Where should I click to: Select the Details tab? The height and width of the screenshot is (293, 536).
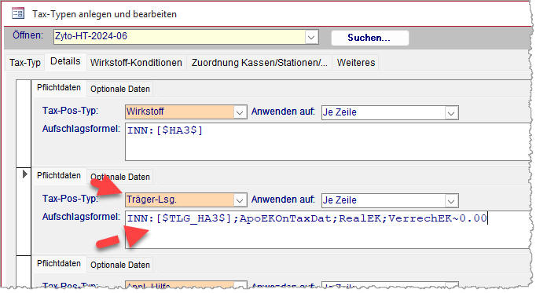[x=65, y=61]
